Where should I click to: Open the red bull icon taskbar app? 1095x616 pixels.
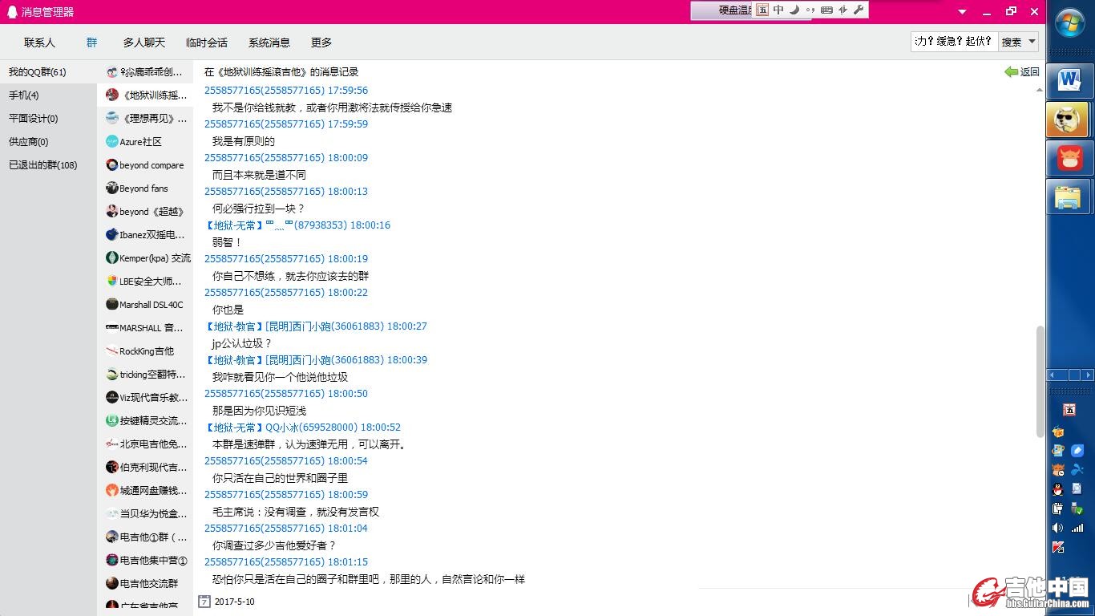point(1070,159)
